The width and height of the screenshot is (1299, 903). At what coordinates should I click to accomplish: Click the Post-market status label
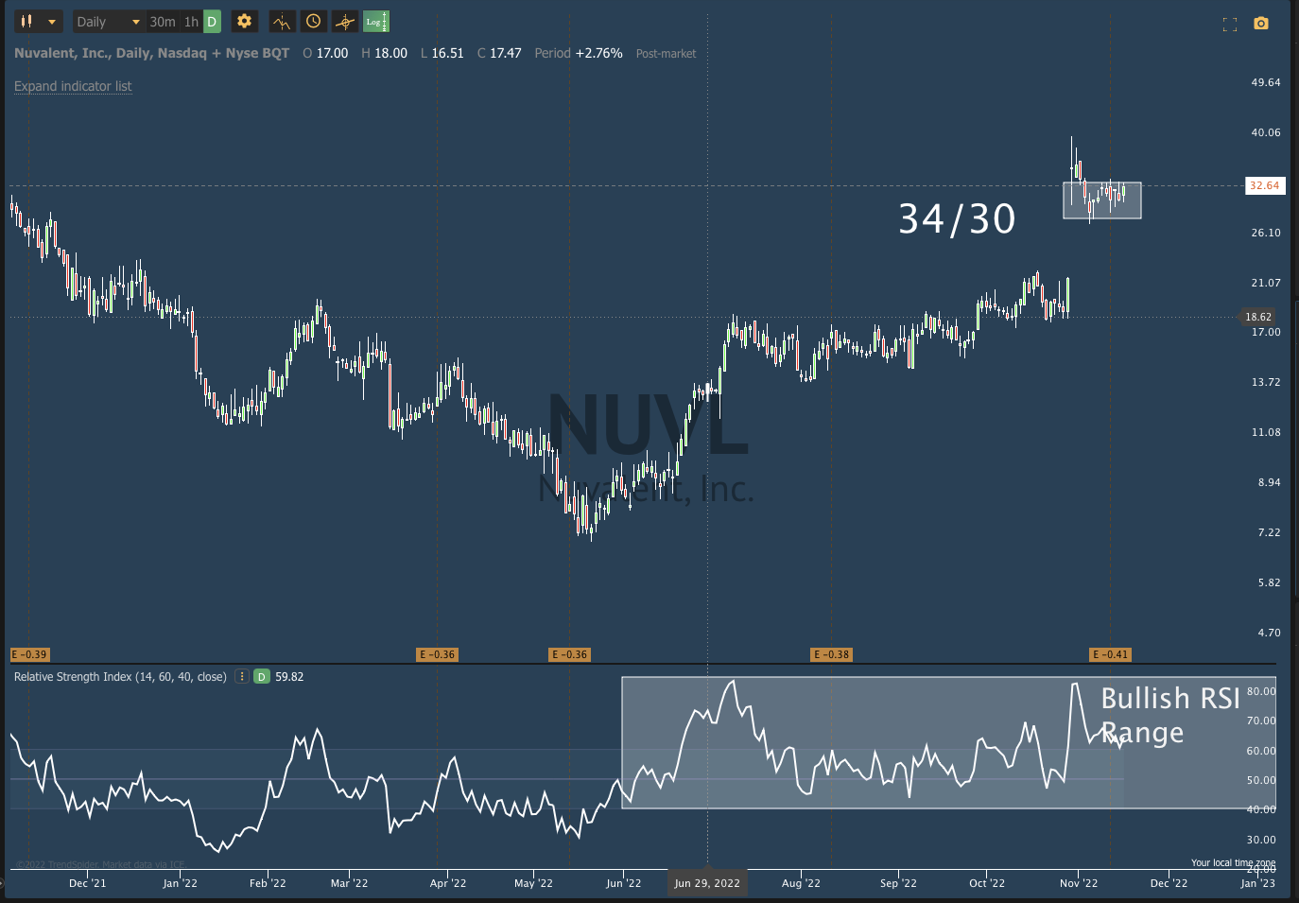click(x=666, y=54)
